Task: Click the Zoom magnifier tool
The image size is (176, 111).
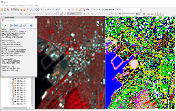Action: pyautogui.click(x=28, y=10)
